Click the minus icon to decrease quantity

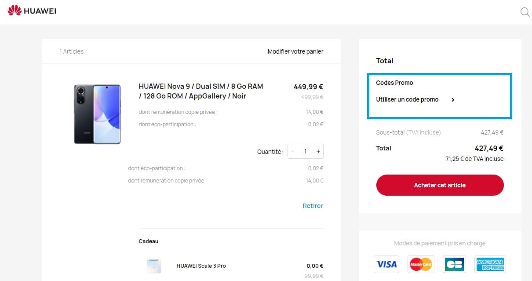(292, 151)
